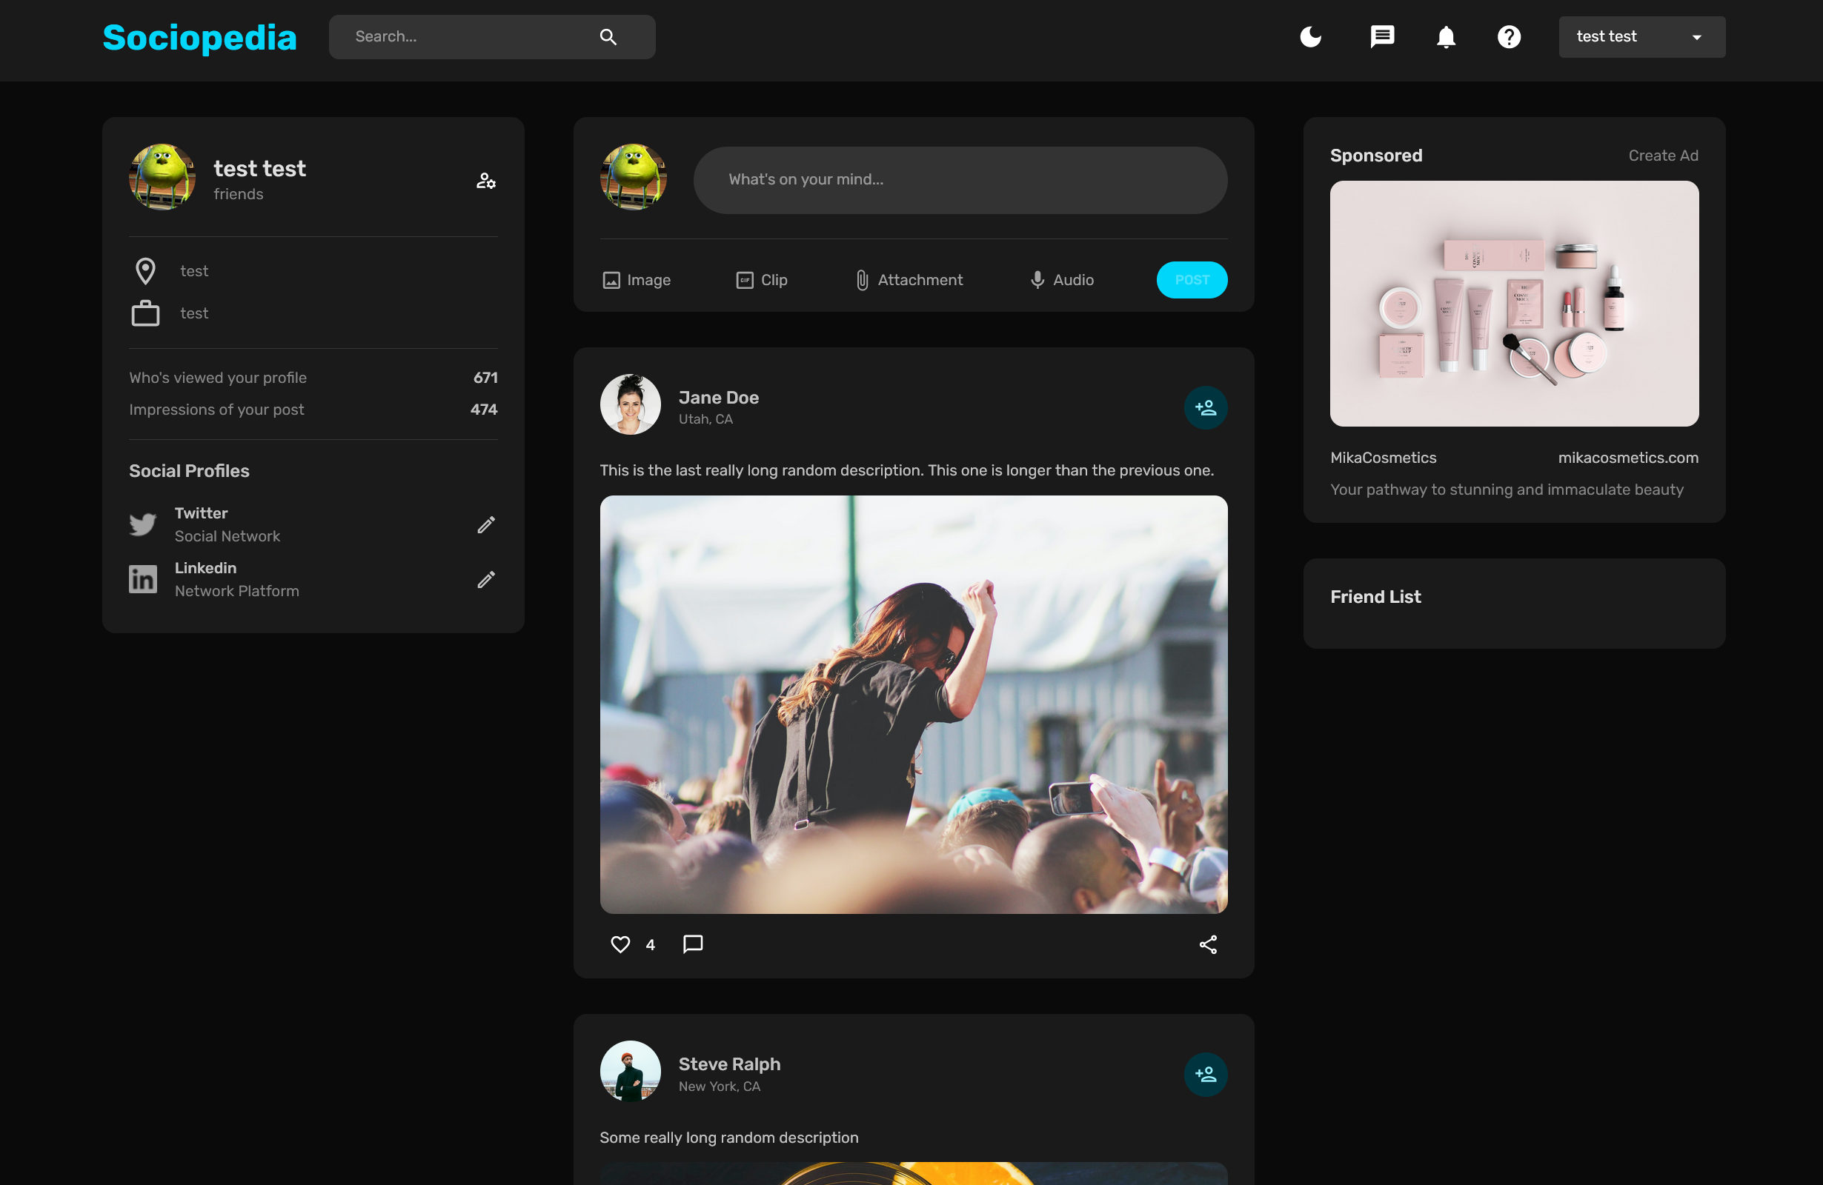Like Jane Doe's post heart icon

[620, 944]
